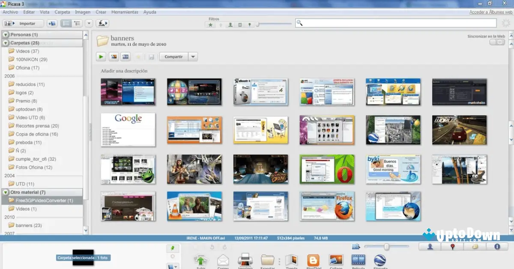Viewport: 514px width, 269px height.
Task: Open the Google Earth geotag icon
Action: [380, 260]
